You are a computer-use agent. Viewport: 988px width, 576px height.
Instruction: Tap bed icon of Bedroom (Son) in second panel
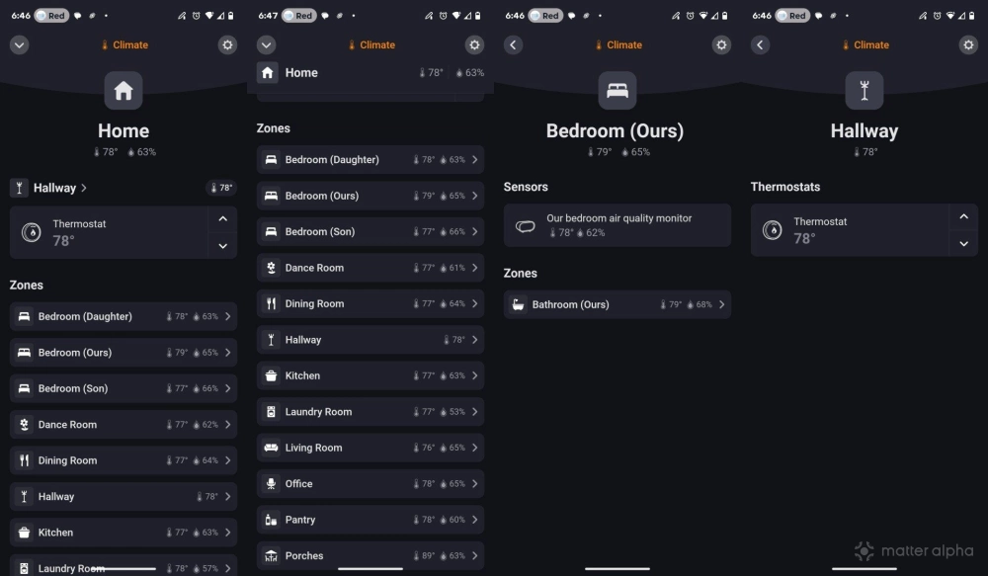271,231
